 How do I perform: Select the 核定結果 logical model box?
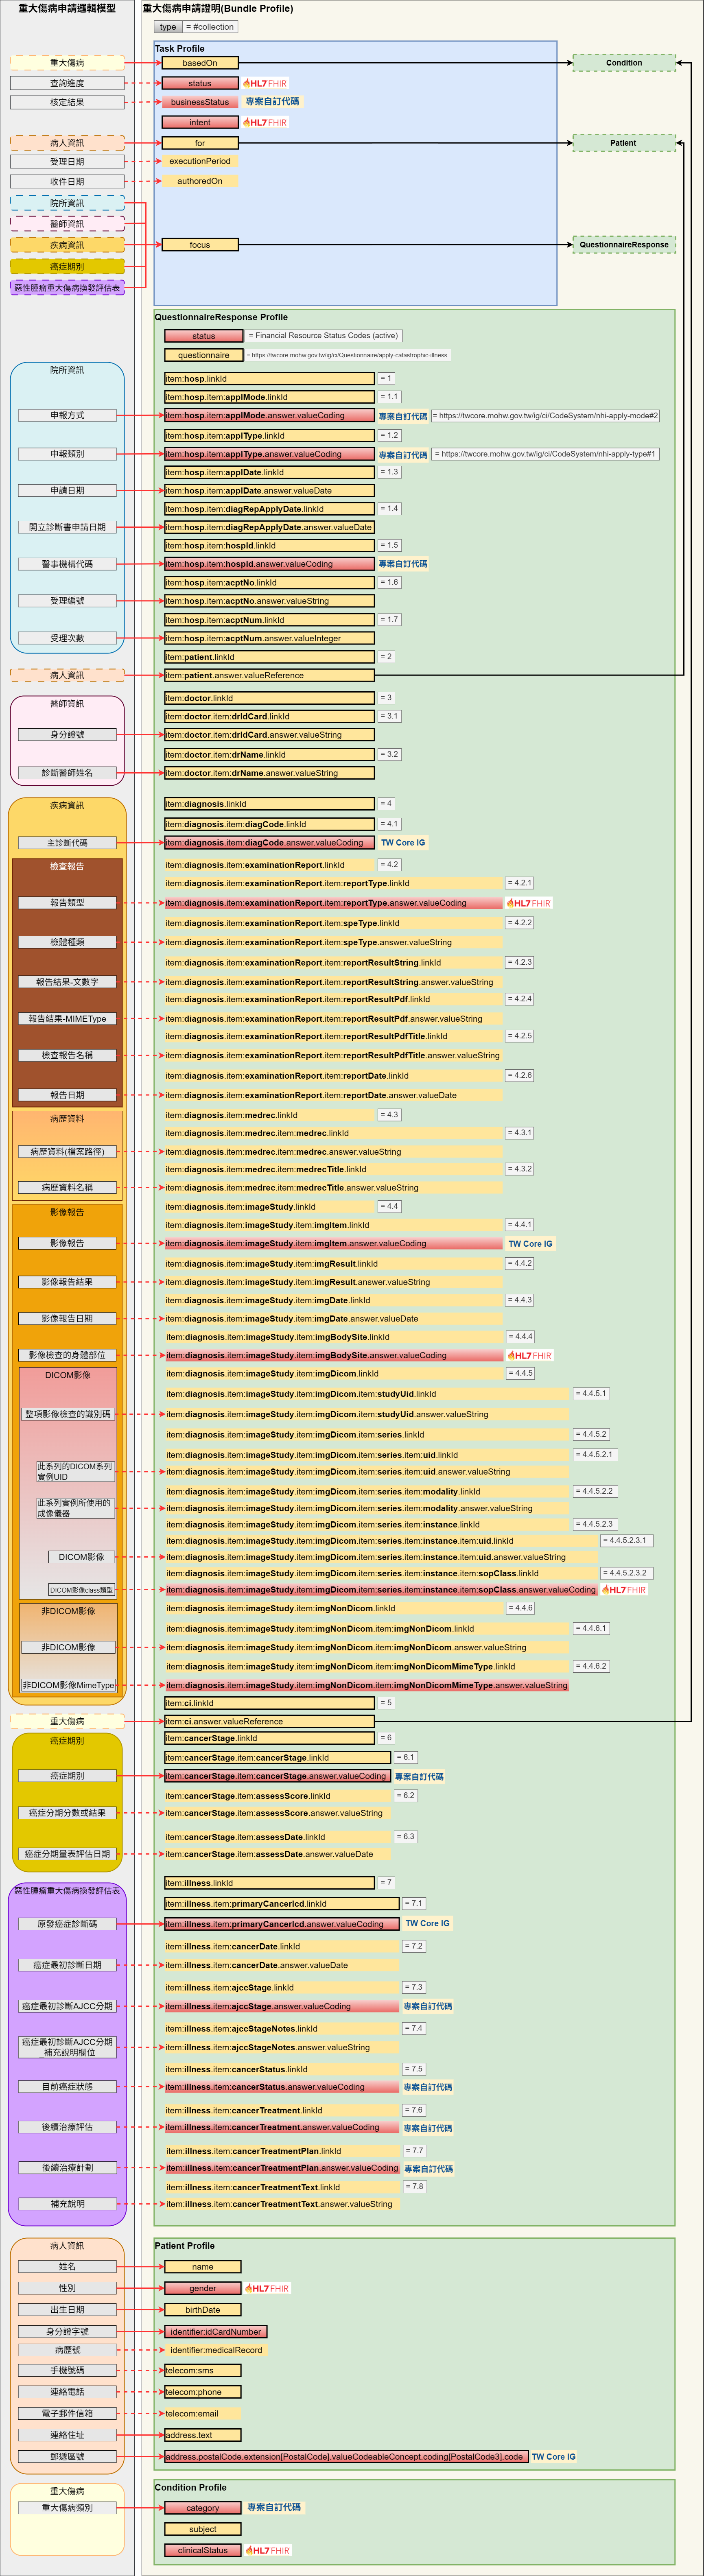tap(67, 102)
